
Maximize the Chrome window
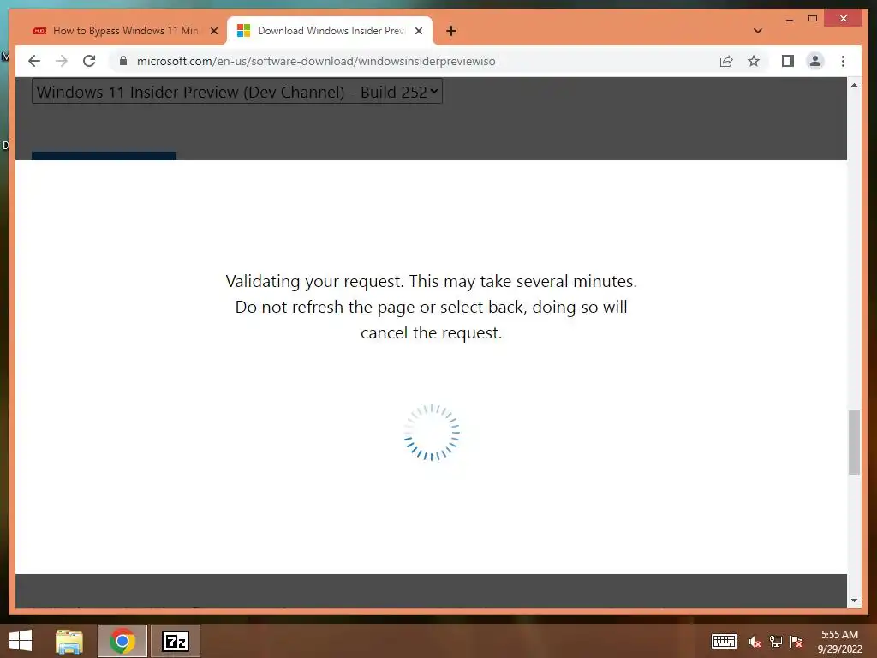[x=813, y=19]
